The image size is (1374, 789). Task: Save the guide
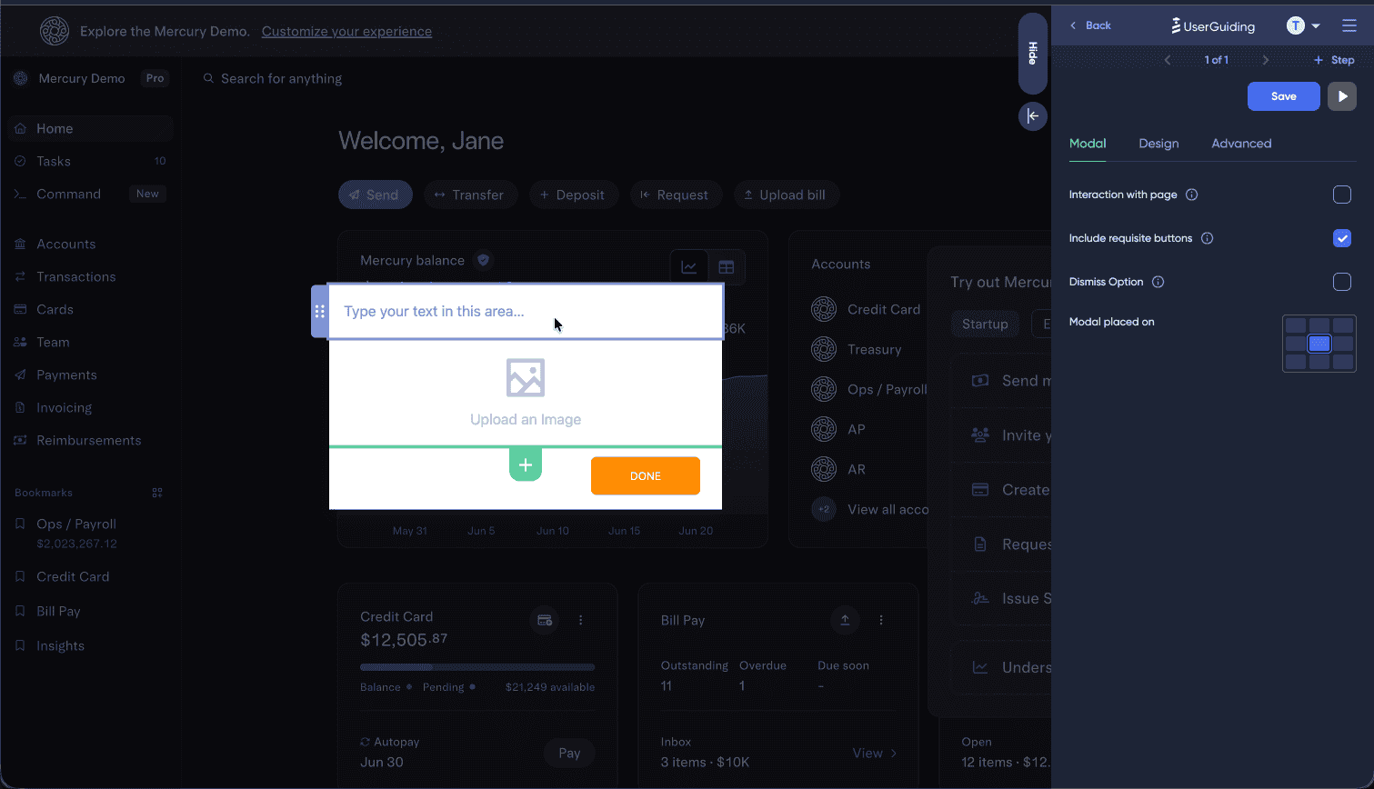[1283, 96]
